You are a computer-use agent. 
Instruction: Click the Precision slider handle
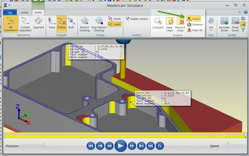pyautogui.click(x=44, y=145)
